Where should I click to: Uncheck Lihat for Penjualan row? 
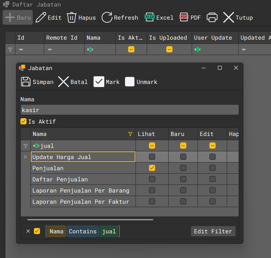pos(152,168)
